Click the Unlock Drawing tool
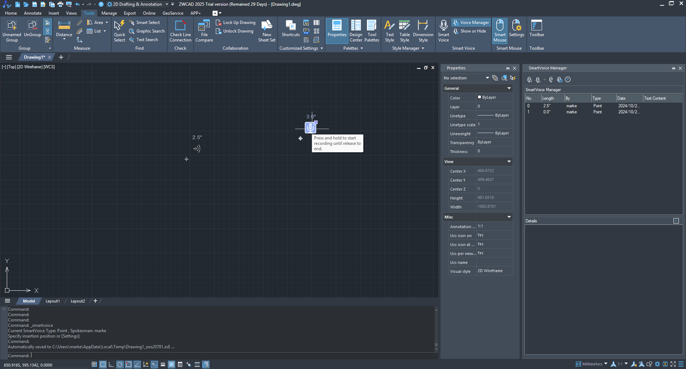The image size is (686, 369). click(234, 31)
